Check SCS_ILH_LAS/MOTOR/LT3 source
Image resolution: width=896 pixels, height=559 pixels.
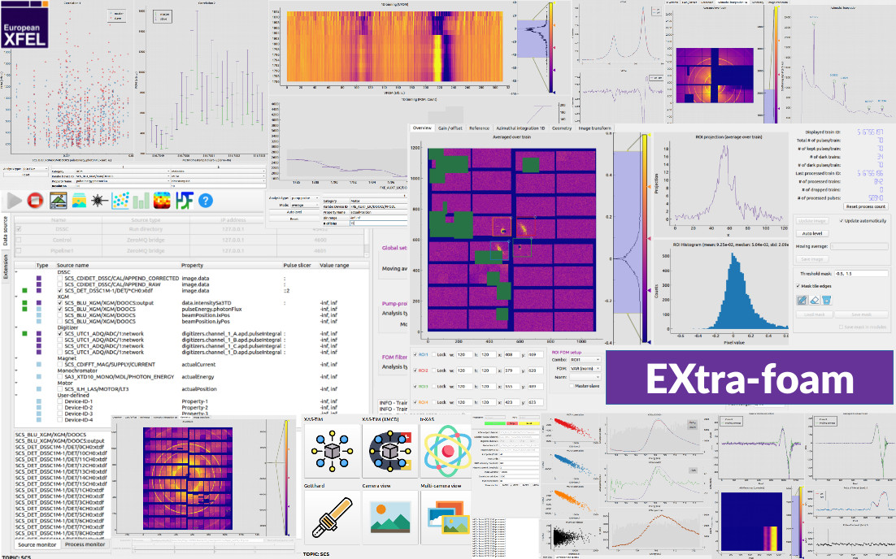[x=60, y=389]
